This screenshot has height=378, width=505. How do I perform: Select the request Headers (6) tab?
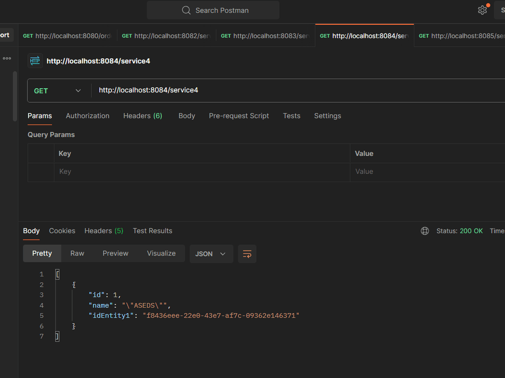coord(143,116)
